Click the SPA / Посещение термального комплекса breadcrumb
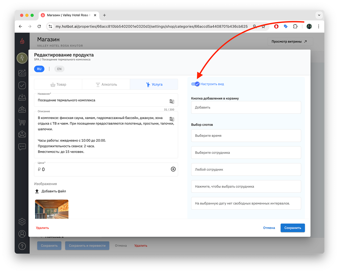339x273 pixels. coord(62,60)
